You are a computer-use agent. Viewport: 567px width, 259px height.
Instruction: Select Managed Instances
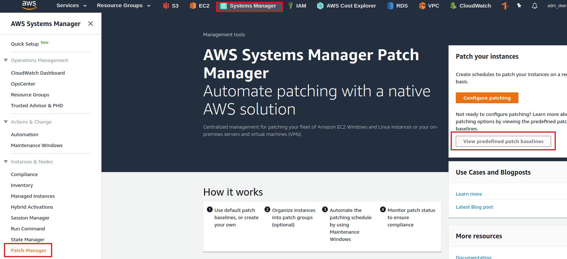pos(33,196)
